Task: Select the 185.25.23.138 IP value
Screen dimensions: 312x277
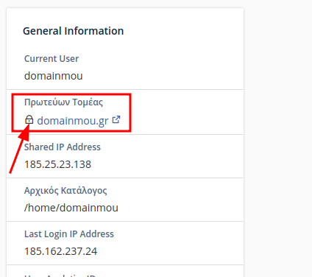Action: [x=57, y=164]
